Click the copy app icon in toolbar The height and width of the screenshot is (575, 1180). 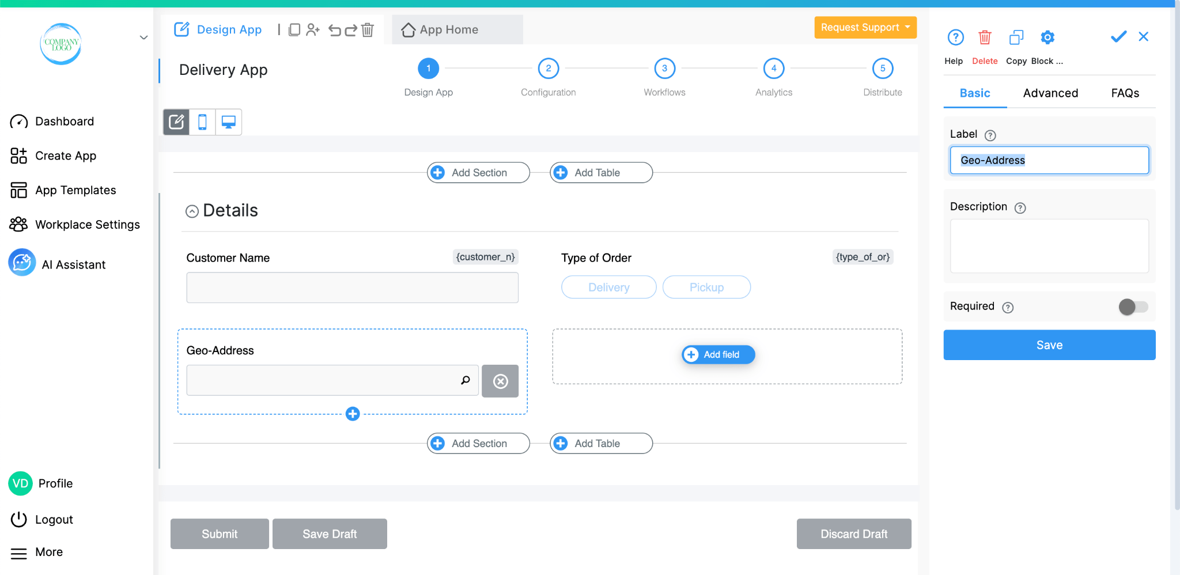point(294,29)
